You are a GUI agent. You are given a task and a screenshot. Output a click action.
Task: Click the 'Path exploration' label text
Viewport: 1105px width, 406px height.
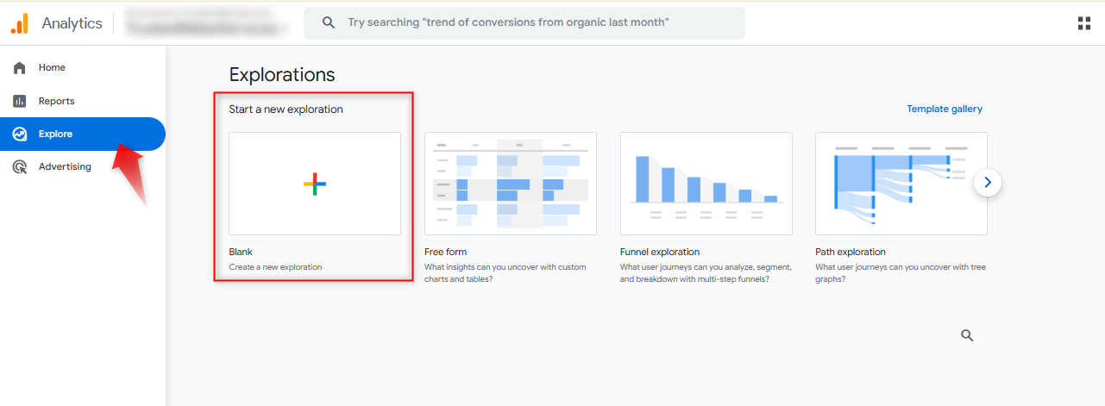point(851,252)
